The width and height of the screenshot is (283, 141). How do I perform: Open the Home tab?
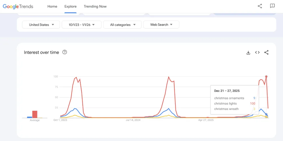point(52,6)
